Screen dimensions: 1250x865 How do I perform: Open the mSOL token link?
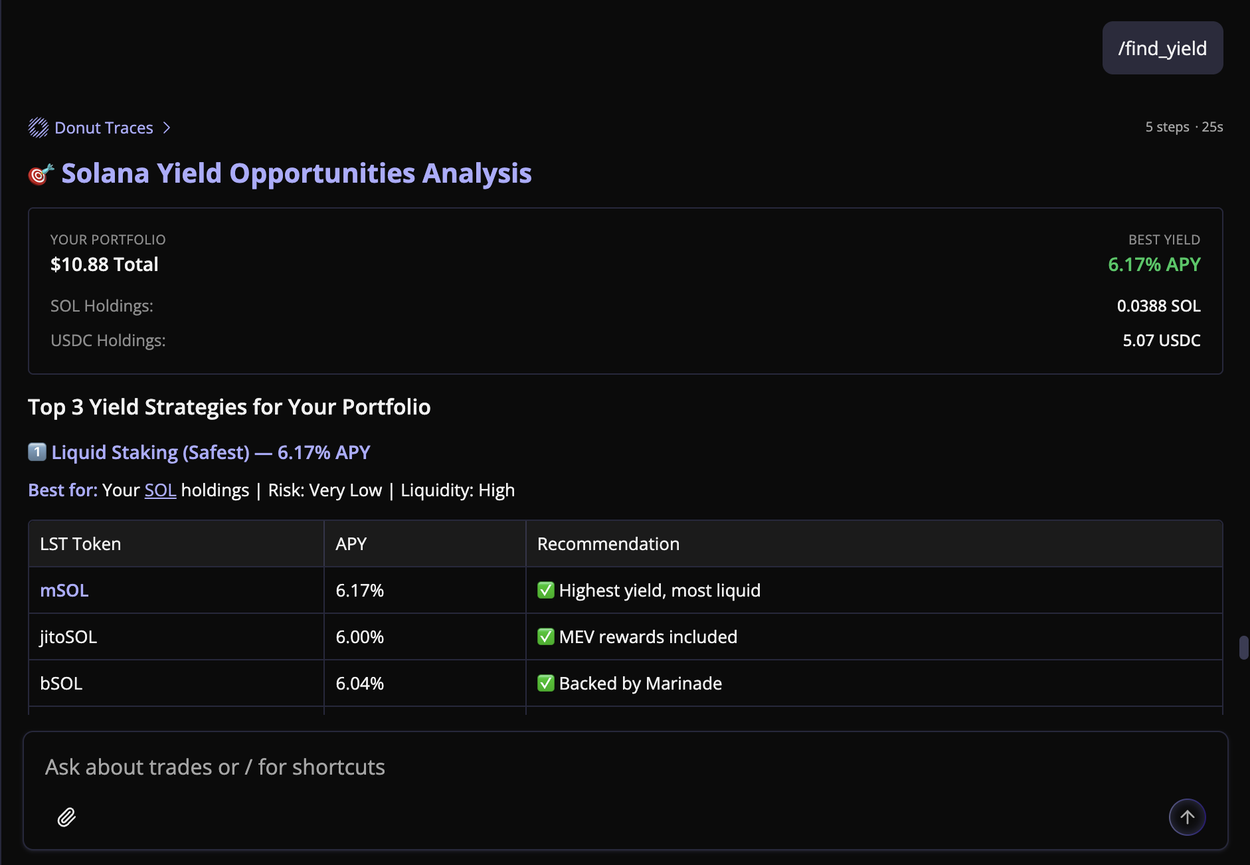coord(64,591)
